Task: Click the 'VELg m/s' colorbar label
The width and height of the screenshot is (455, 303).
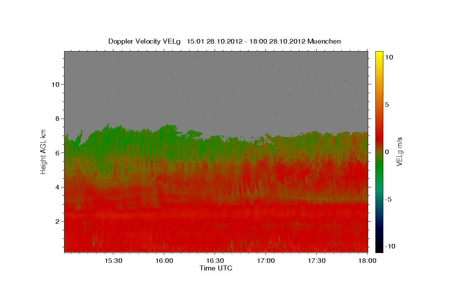Action: 399,152
